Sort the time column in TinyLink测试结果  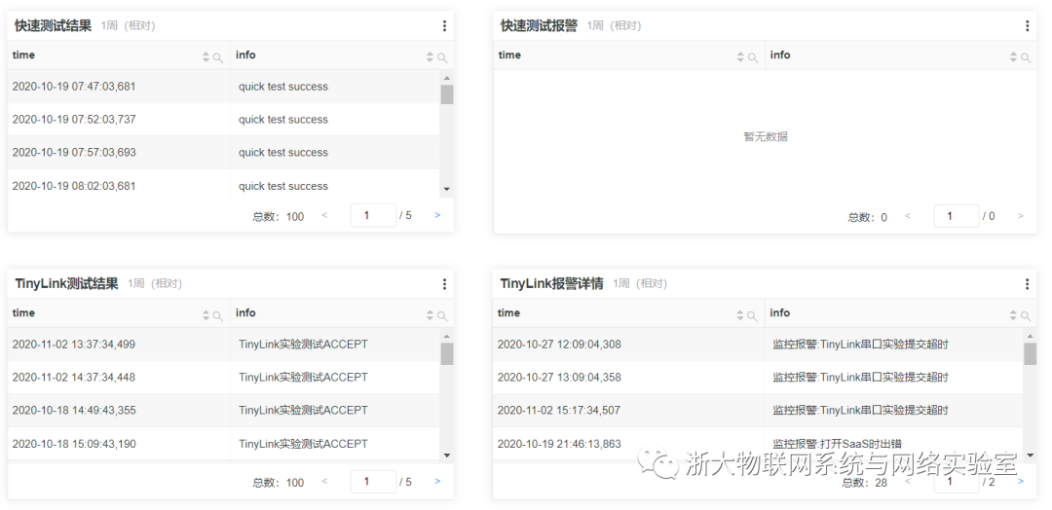point(206,315)
